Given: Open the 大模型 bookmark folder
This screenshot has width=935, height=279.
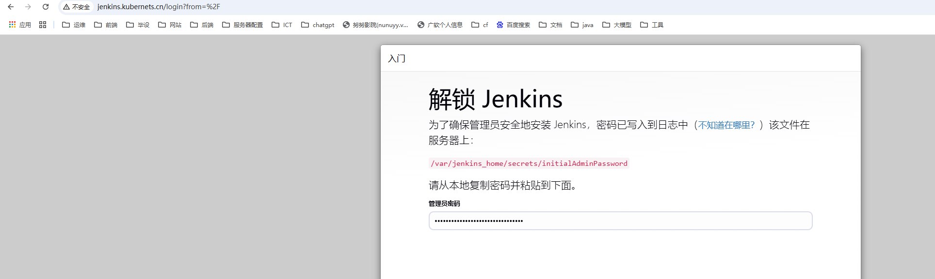Looking at the screenshot, I should coord(617,25).
